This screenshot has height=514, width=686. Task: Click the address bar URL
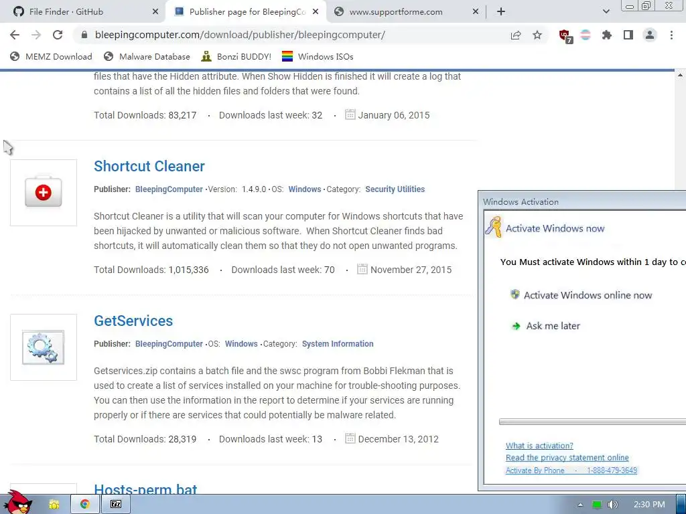(240, 35)
